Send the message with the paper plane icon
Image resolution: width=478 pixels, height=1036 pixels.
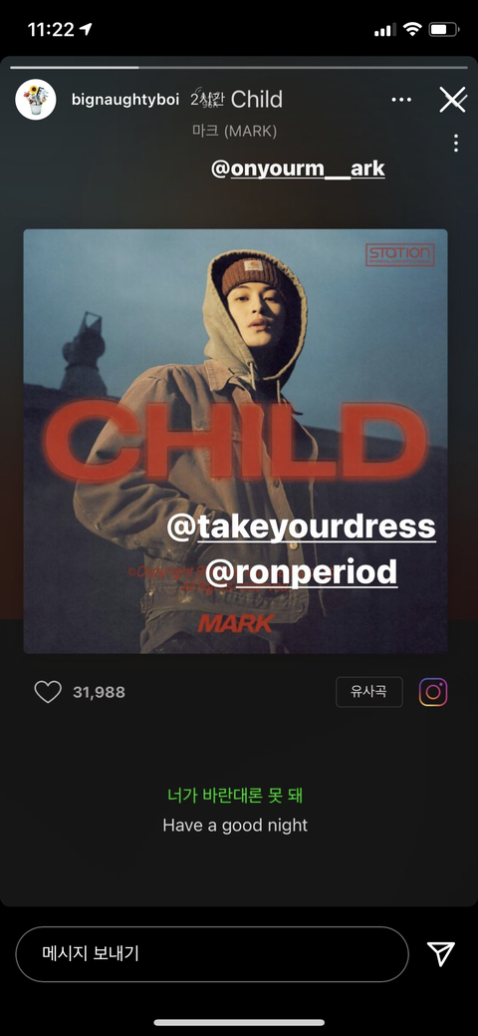point(440,953)
